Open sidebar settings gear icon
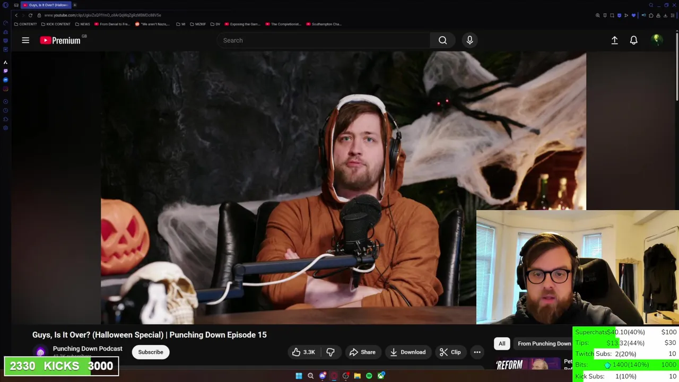The image size is (679, 382). [x=5, y=128]
